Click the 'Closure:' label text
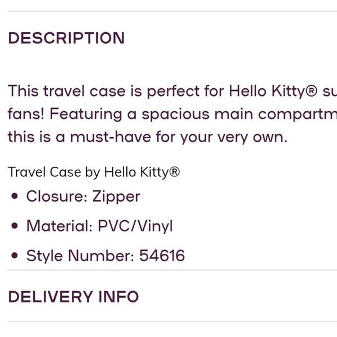Viewport: 337px width, 337px height. click(57, 196)
